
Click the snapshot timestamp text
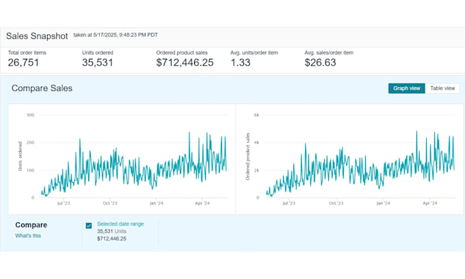coord(116,35)
